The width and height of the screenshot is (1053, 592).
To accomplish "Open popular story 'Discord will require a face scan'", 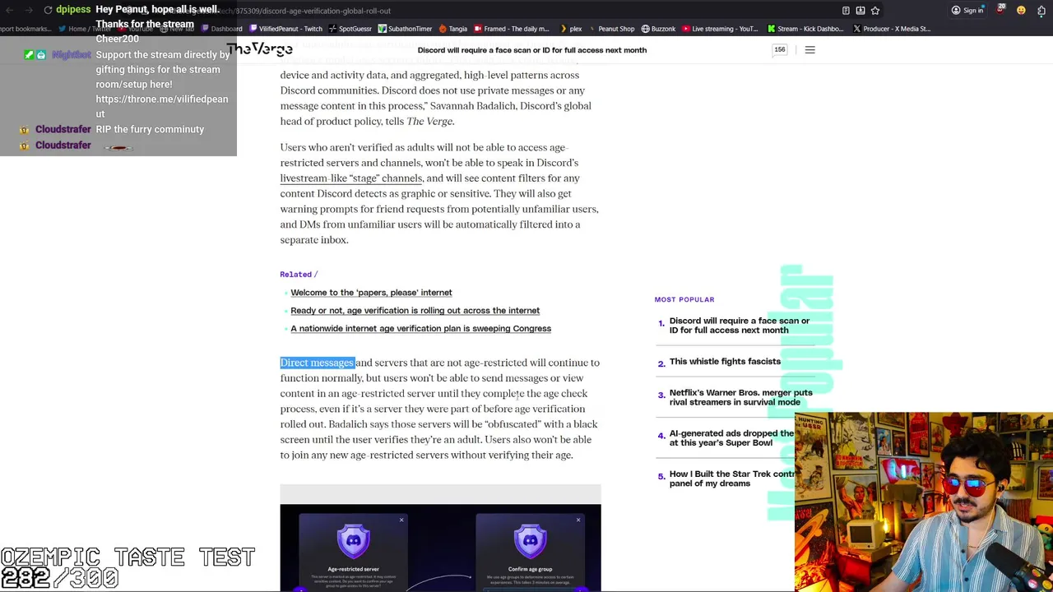I will click(x=740, y=326).
